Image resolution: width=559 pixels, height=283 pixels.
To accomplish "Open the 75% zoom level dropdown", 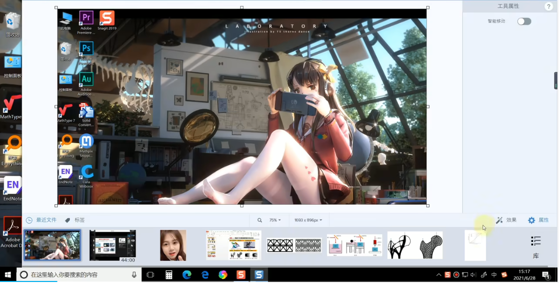I will pyautogui.click(x=275, y=221).
